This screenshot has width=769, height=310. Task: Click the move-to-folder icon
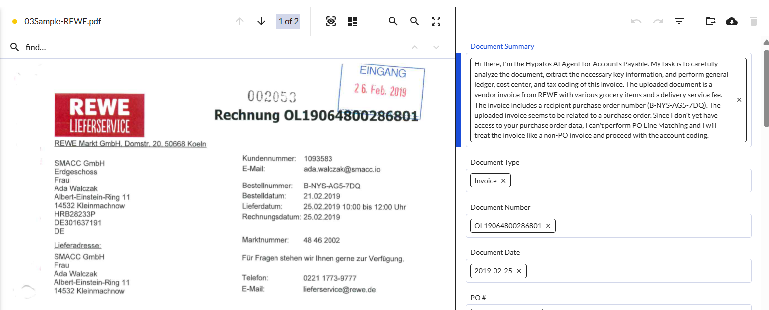coord(711,21)
